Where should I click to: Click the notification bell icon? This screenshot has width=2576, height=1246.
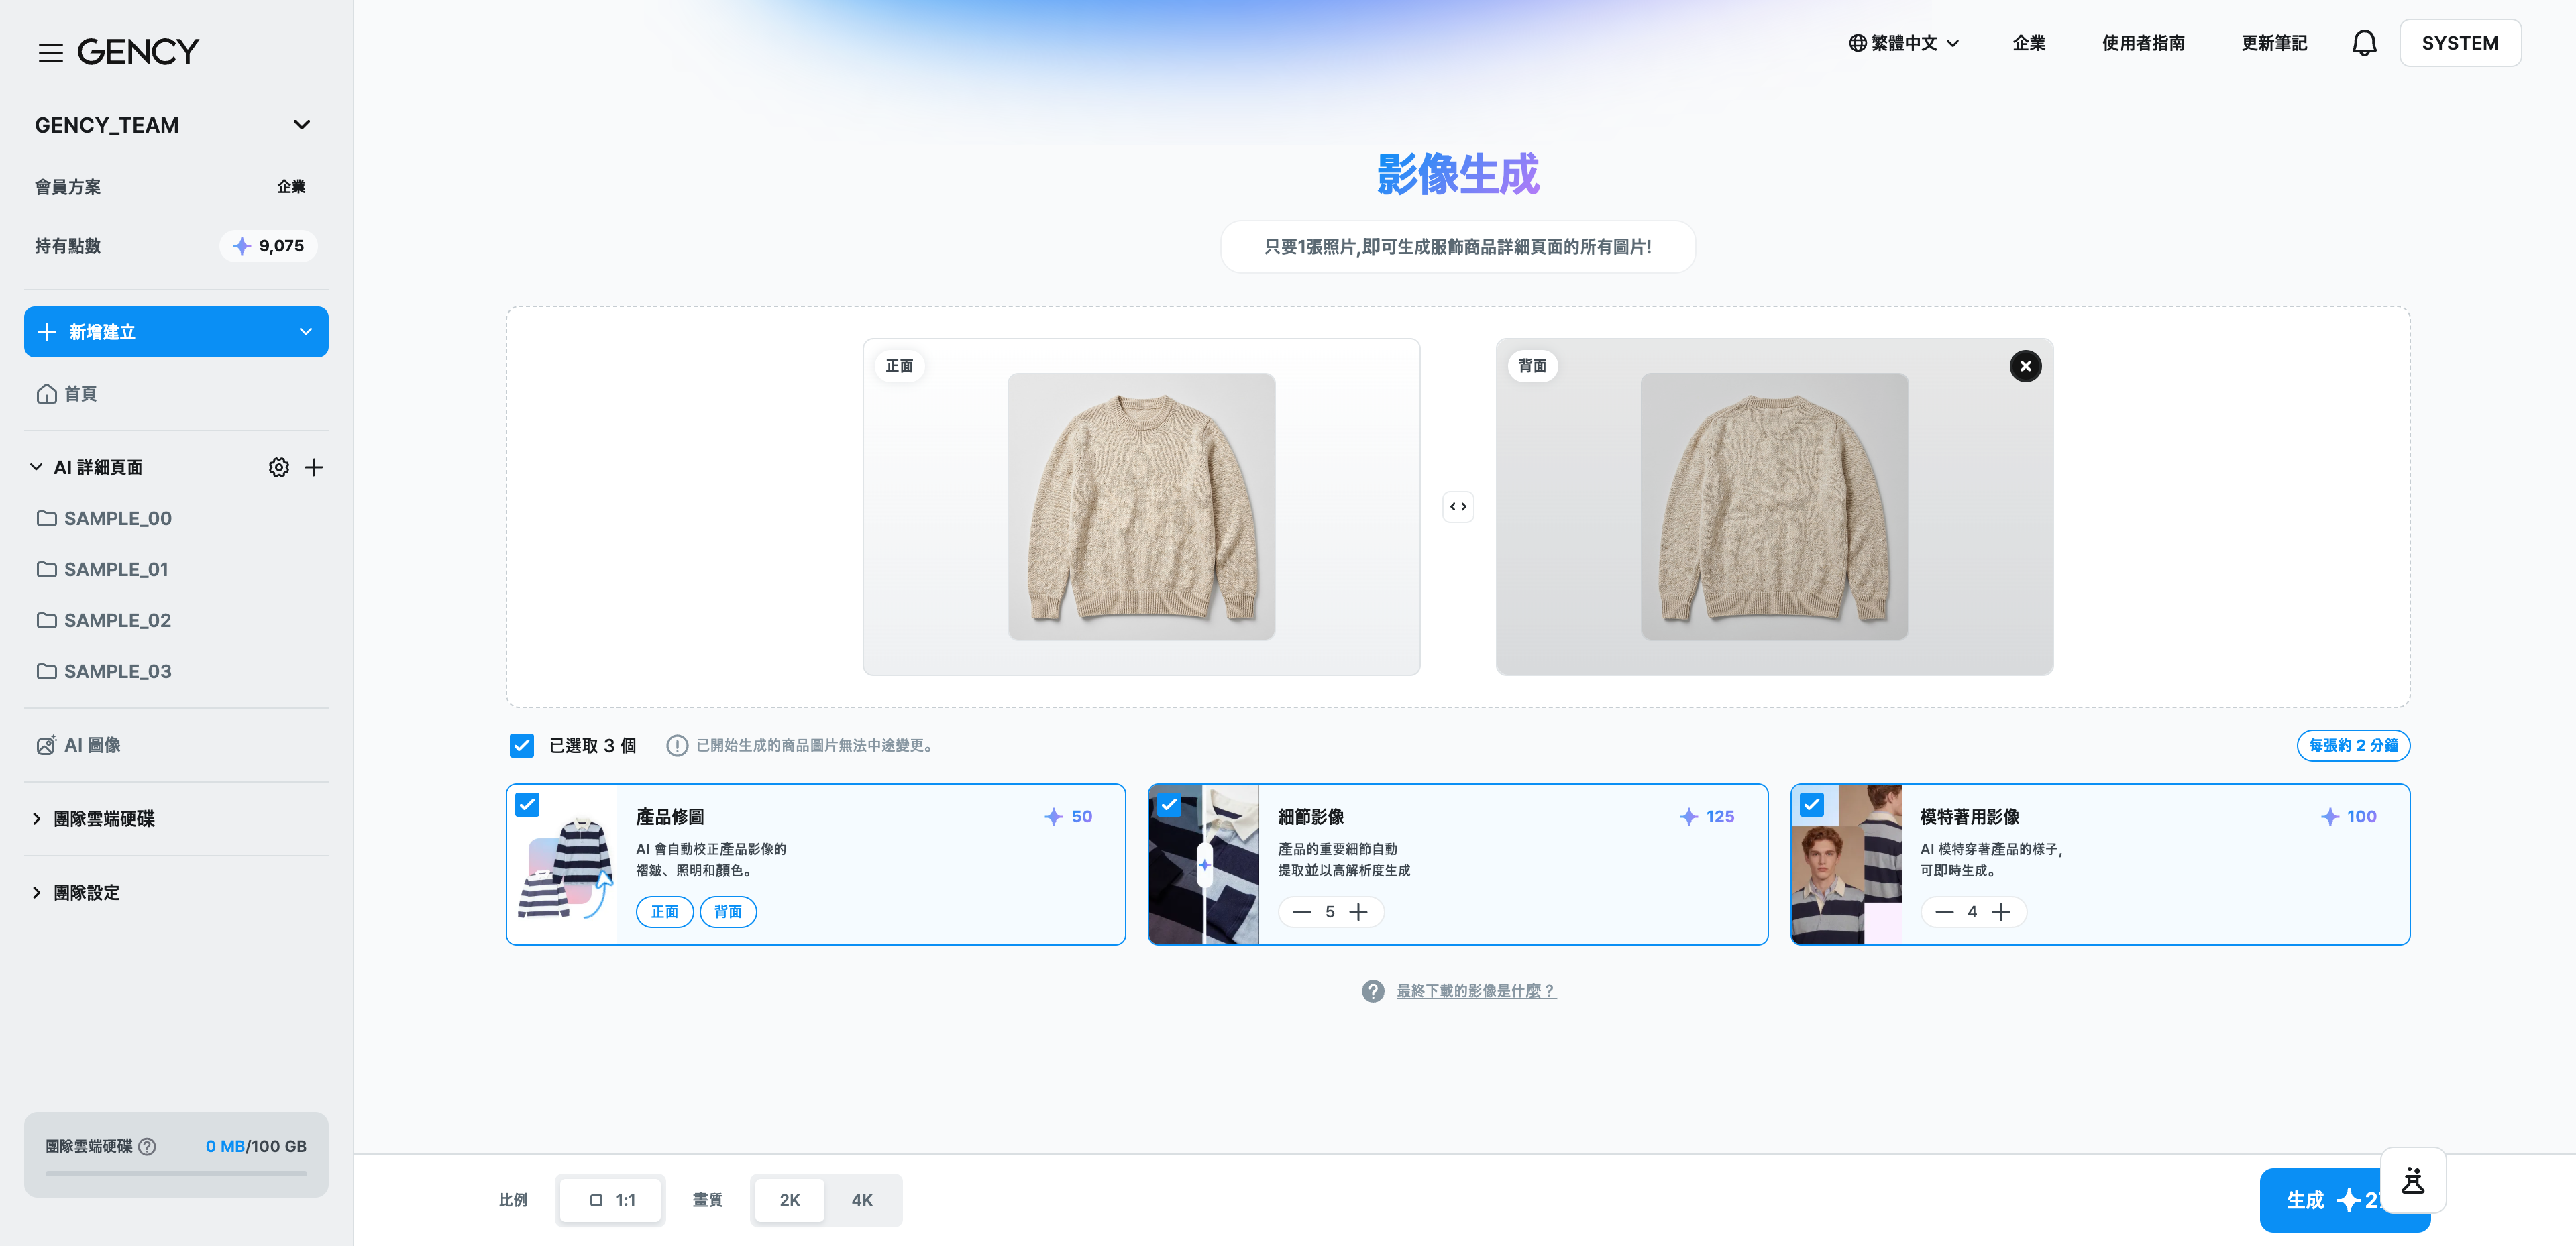pos(2364,43)
